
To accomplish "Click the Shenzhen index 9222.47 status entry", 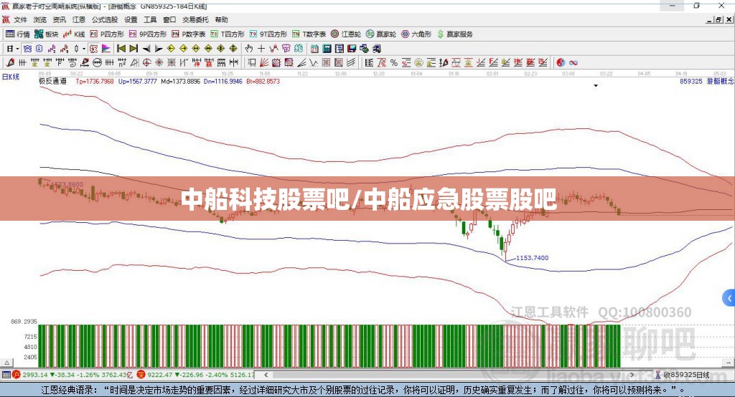I will click(x=195, y=375).
